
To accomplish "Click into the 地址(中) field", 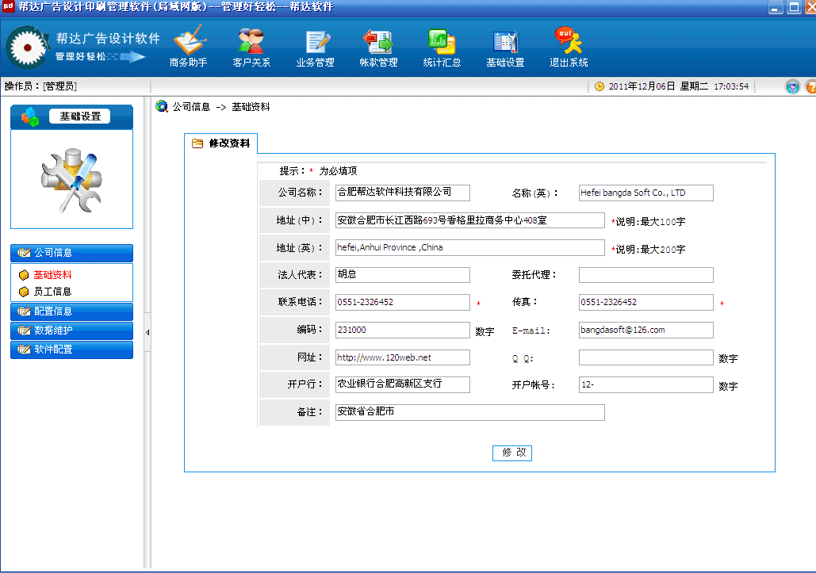I will pos(470,220).
